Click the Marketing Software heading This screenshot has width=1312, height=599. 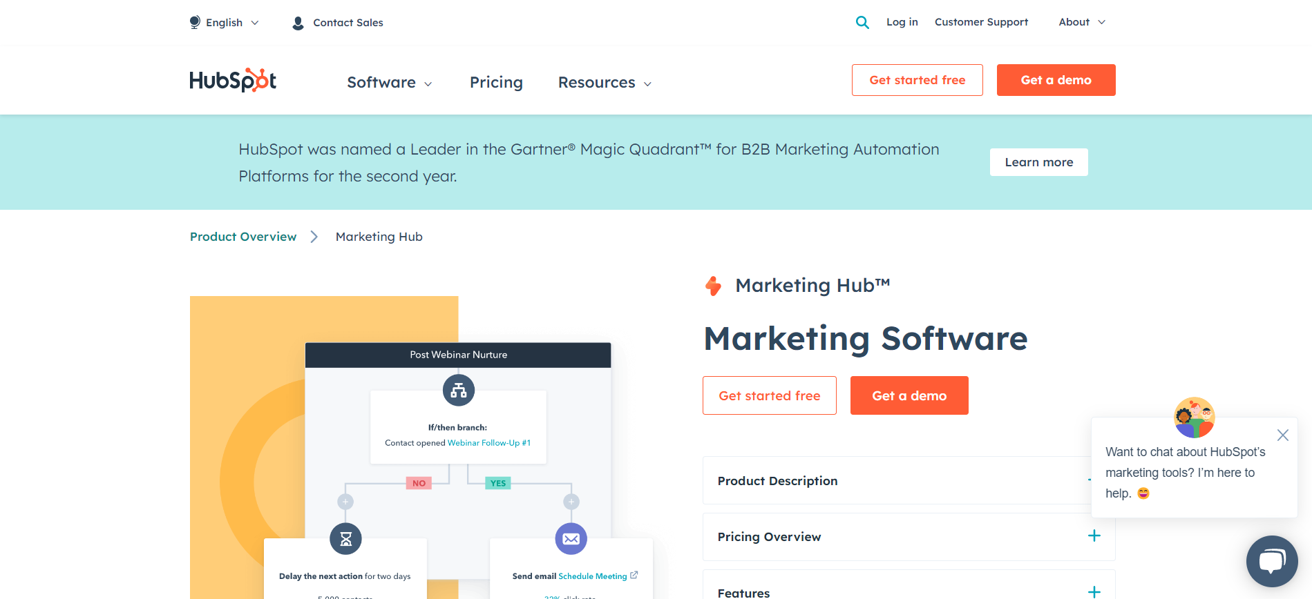pyautogui.click(x=866, y=339)
